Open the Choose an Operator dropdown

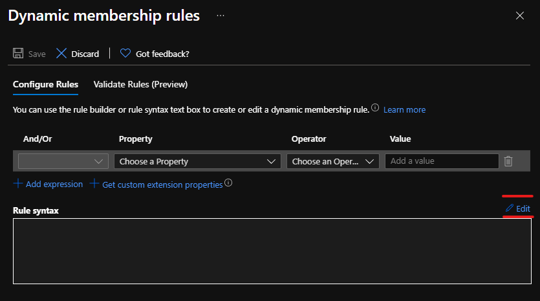tap(333, 161)
